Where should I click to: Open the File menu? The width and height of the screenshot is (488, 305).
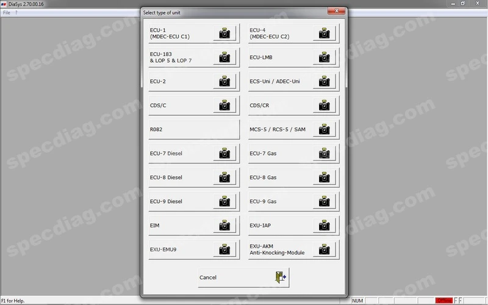pos(7,13)
